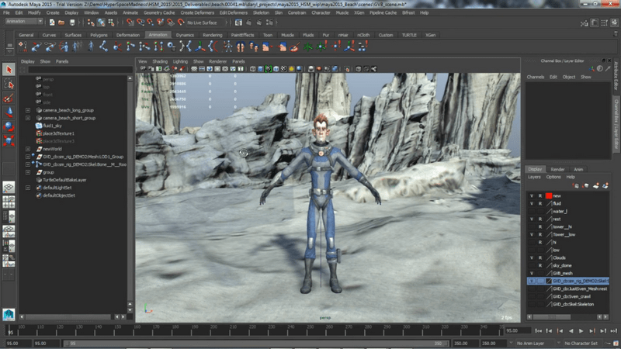The width and height of the screenshot is (621, 349).
Task: Toggle visibility V of the fluid layer
Action: (x=532, y=203)
